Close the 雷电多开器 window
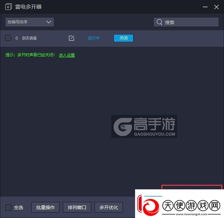Viewport: 224px width, 218px height. coord(216,7)
